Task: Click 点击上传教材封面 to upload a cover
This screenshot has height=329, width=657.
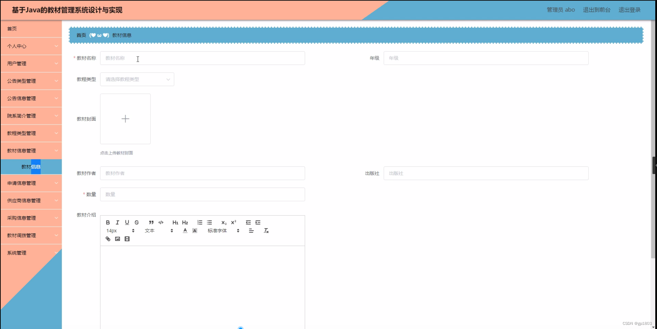Action: coord(116,153)
